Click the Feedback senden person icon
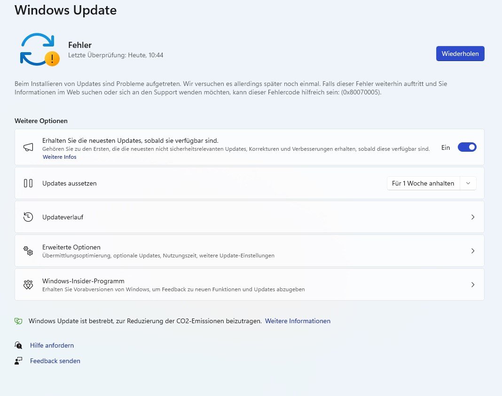Image resolution: width=502 pixels, height=396 pixels. 18,361
